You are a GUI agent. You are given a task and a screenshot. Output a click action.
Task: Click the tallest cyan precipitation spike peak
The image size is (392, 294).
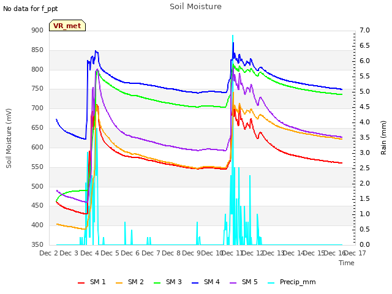click(233, 36)
